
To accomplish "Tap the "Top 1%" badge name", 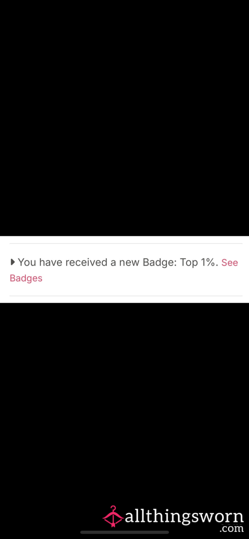I will pyautogui.click(x=199, y=262).
